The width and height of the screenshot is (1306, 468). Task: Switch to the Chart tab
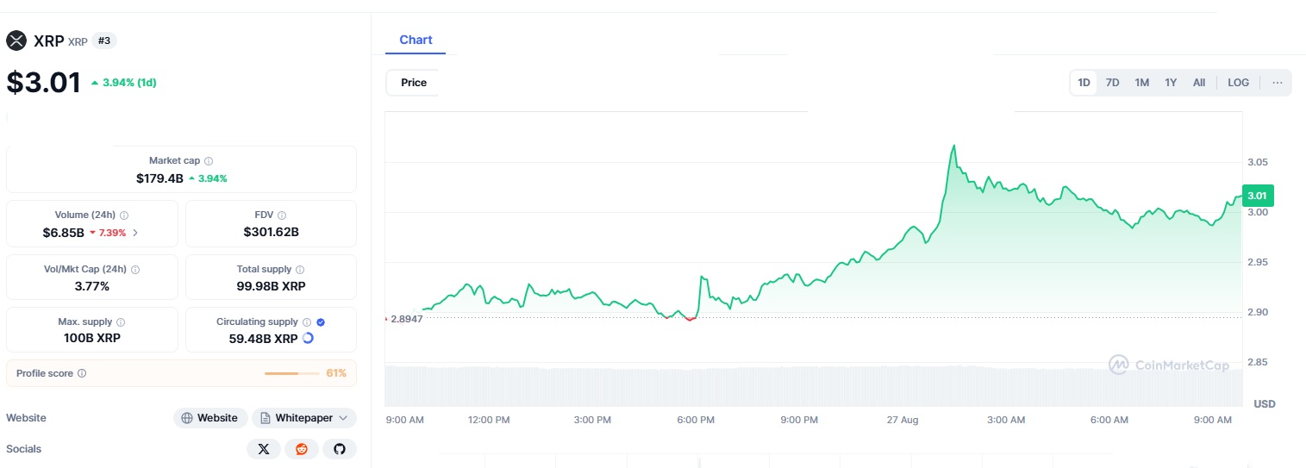click(x=416, y=40)
